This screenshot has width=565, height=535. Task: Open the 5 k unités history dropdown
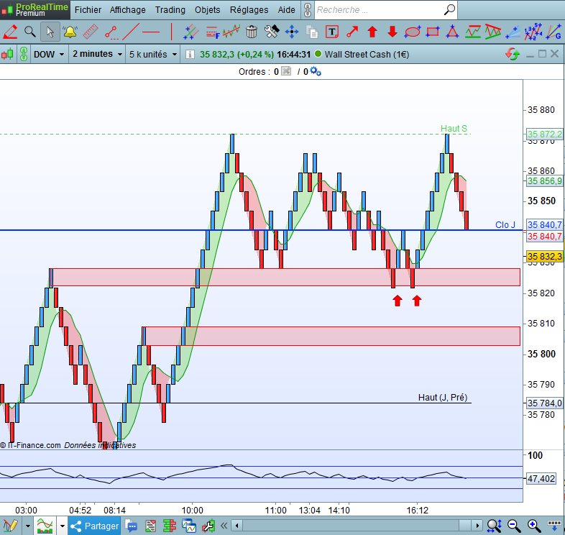tap(153, 55)
